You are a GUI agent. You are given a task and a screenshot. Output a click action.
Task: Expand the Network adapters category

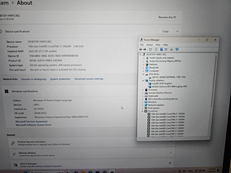coord(143,105)
